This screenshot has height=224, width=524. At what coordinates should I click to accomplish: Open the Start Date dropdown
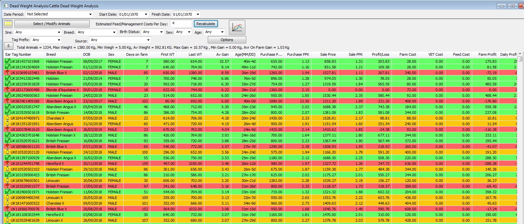[x=146, y=14]
